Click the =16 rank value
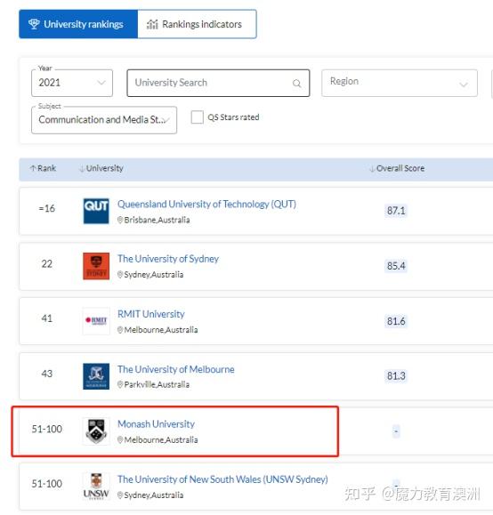 pos(46,208)
